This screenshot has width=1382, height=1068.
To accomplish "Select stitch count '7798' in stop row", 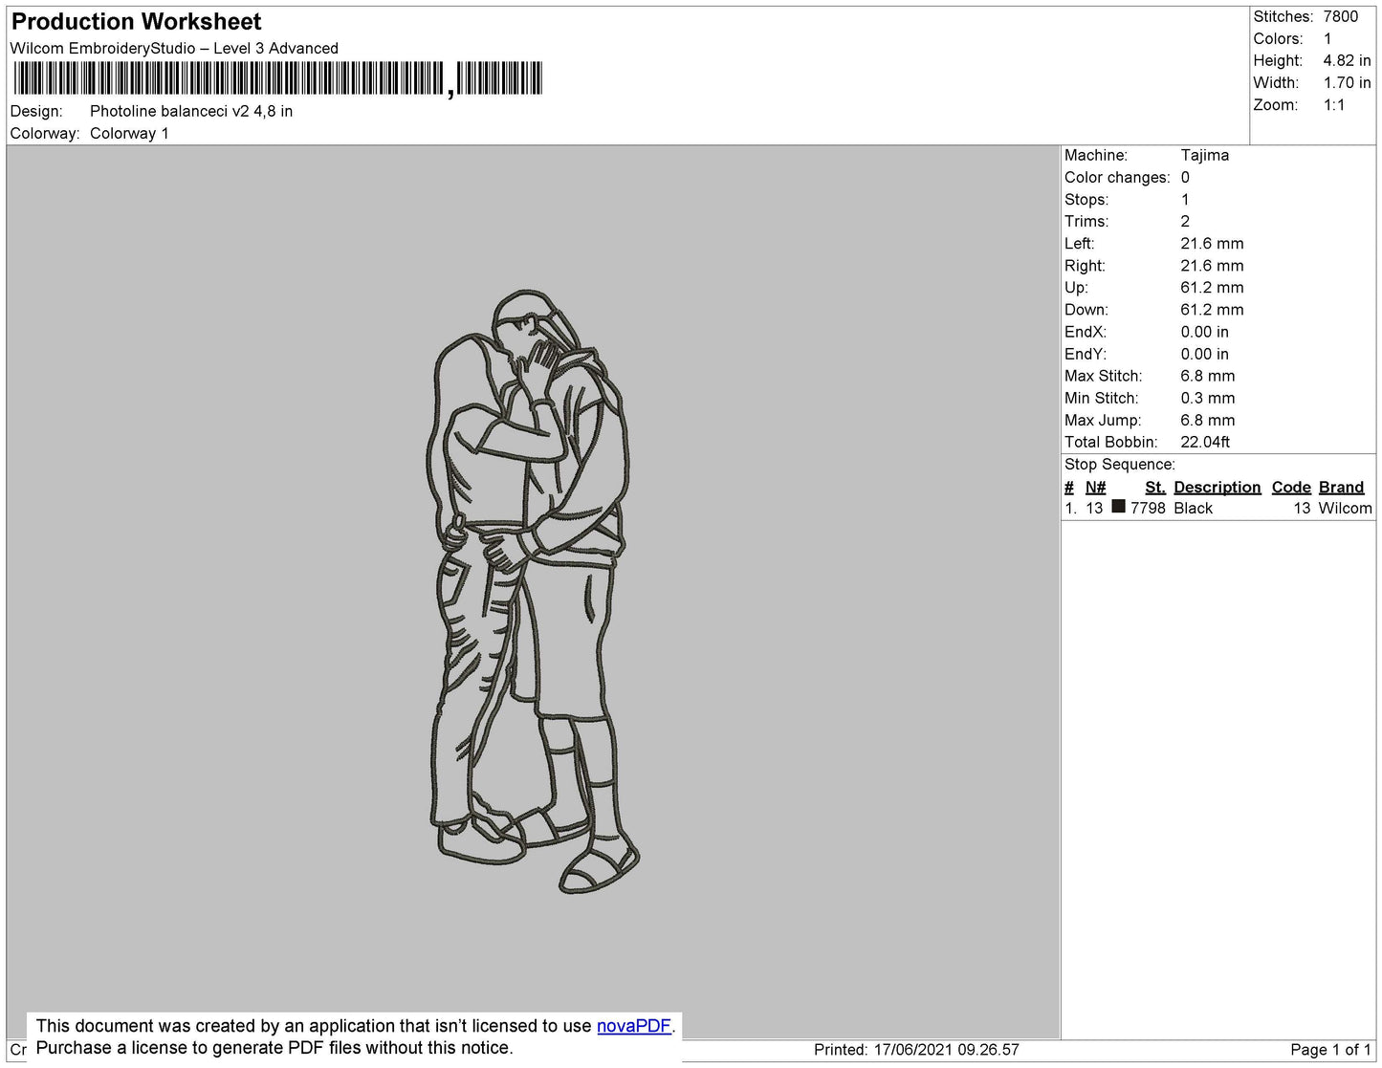I will tap(1148, 509).
